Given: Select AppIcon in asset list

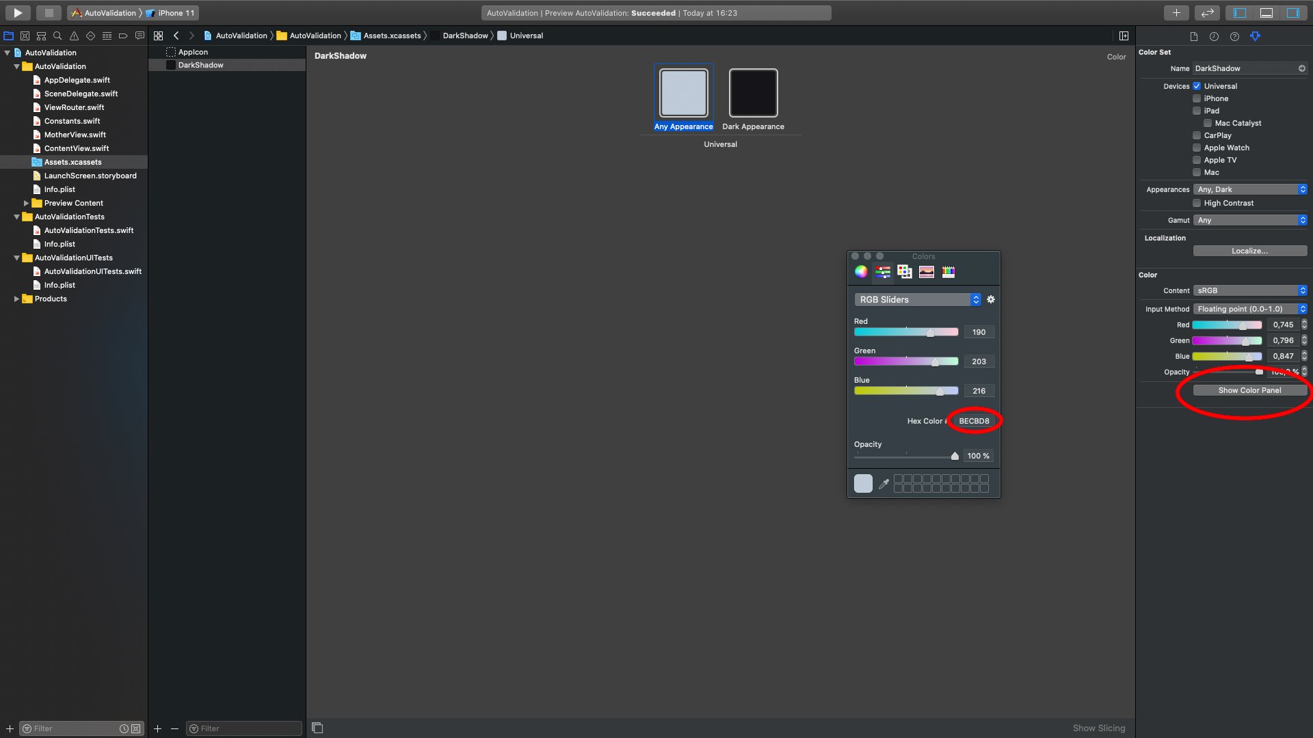Looking at the screenshot, I should 193,52.
